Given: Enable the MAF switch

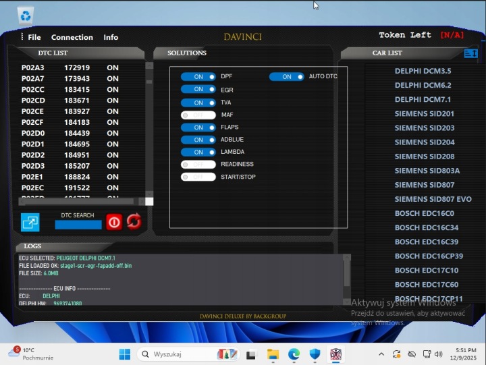Looking at the screenshot, I should coord(198,115).
